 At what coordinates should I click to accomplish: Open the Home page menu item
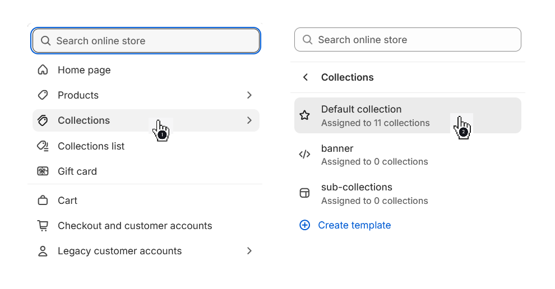(x=146, y=69)
